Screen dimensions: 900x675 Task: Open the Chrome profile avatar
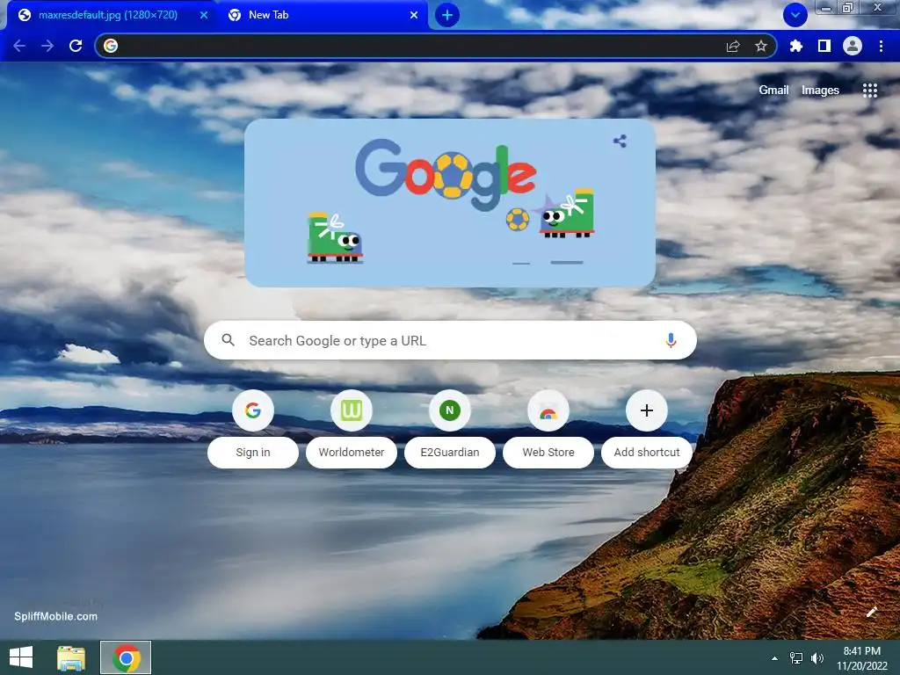tap(853, 46)
